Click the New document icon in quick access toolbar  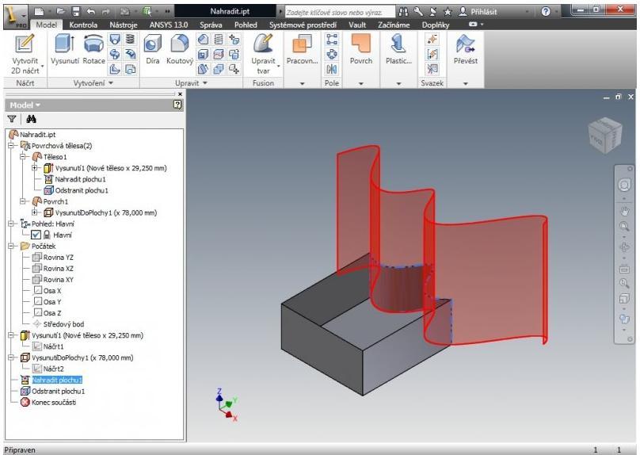click(39, 11)
